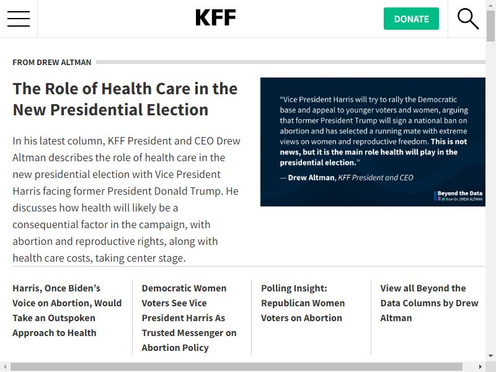Image resolution: width=496 pixels, height=372 pixels.
Task: Click the vertical scrollbar up arrow
Action: (x=490, y=4)
